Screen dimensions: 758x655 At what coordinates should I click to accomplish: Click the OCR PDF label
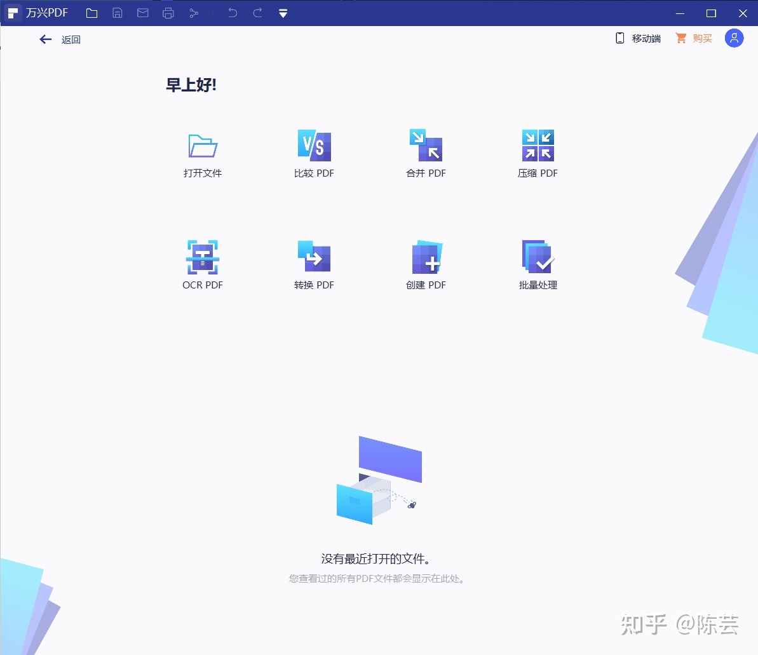[x=203, y=285]
